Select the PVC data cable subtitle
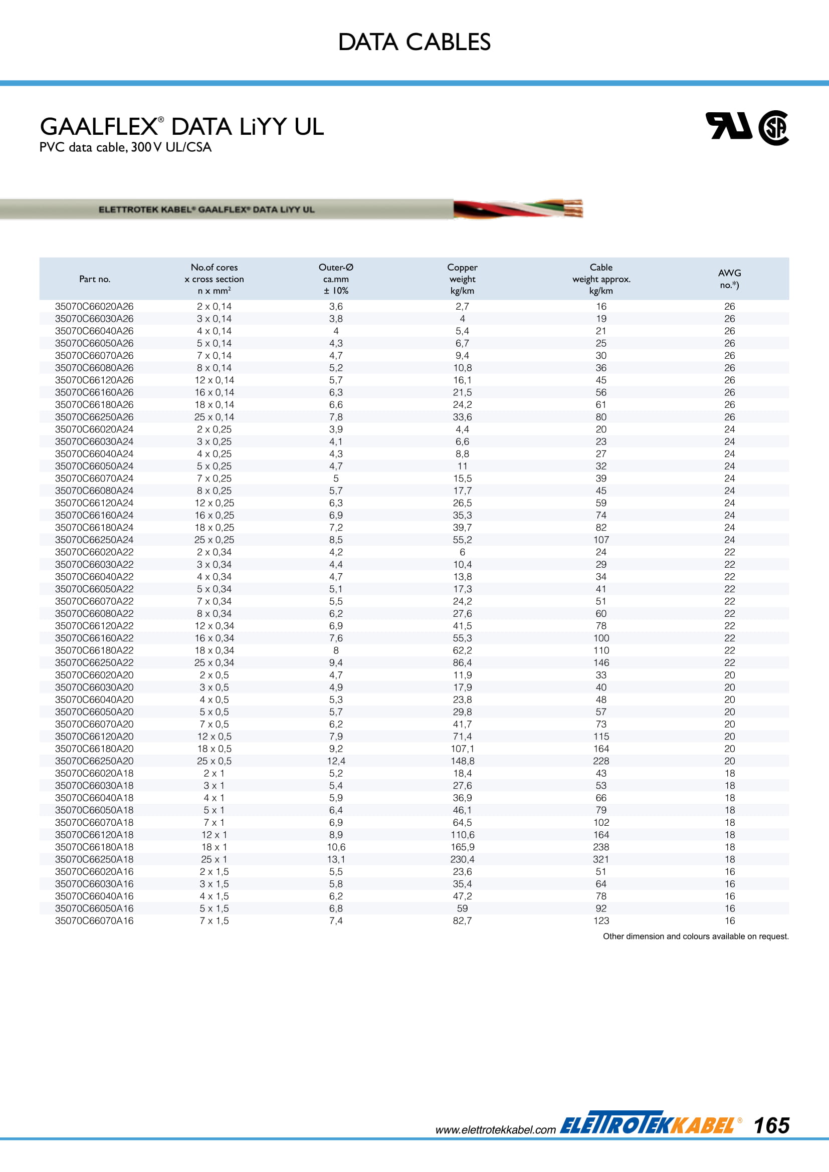 coord(126,147)
